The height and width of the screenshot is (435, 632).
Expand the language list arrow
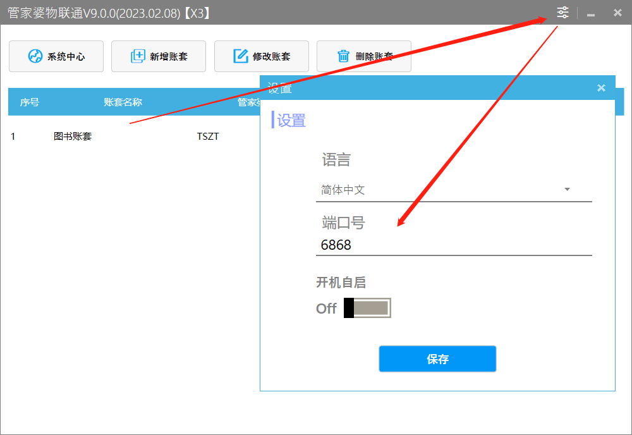567,190
